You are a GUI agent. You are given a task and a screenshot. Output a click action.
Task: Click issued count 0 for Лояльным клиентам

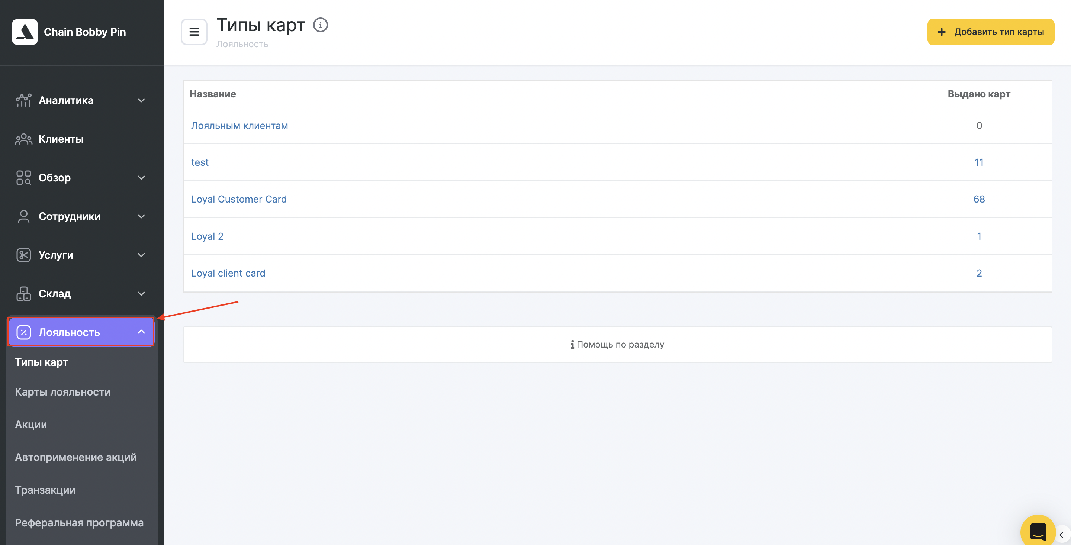[979, 126]
